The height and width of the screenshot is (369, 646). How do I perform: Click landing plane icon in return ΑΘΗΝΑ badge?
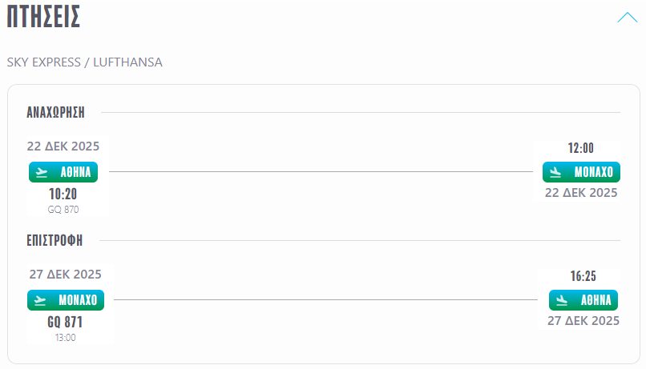(x=563, y=300)
